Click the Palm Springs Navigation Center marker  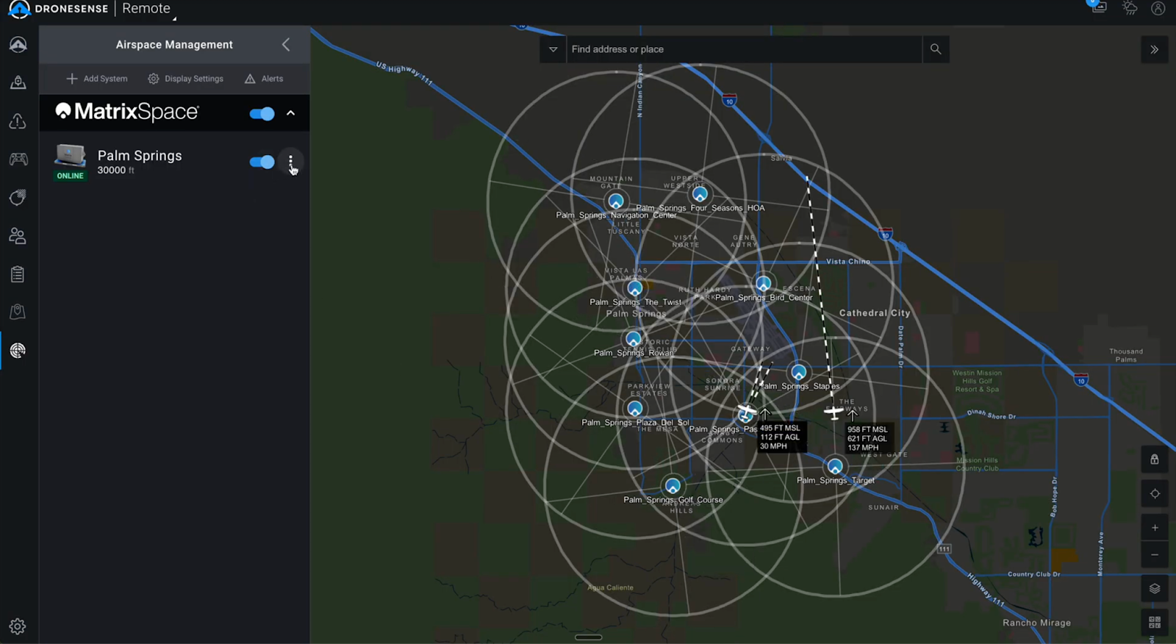[616, 201]
